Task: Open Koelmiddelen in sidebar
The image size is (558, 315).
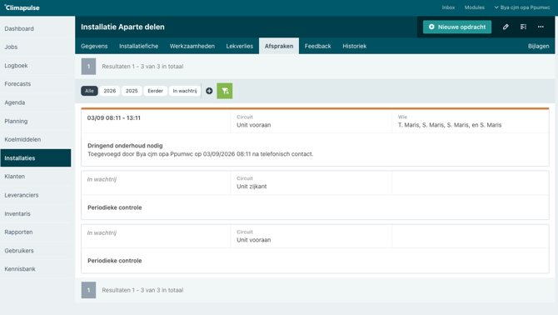Action: (x=36, y=139)
